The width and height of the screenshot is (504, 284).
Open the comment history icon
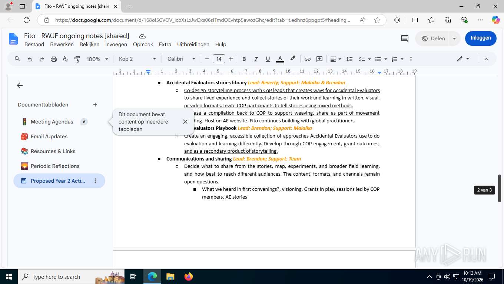405,38
